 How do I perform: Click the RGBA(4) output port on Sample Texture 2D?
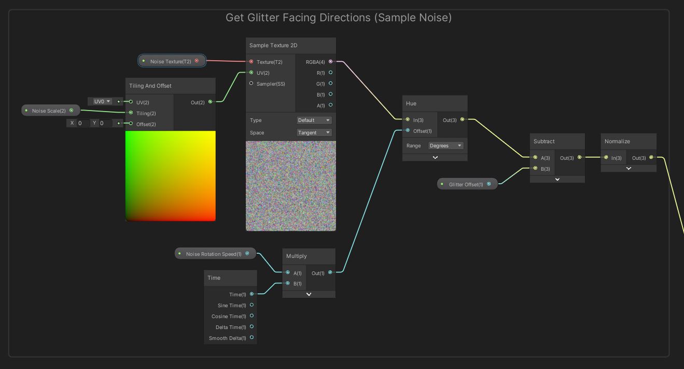(330, 62)
